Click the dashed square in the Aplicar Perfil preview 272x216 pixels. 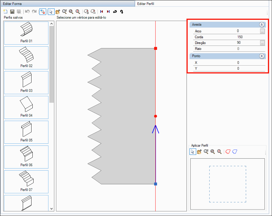[x=228, y=184]
